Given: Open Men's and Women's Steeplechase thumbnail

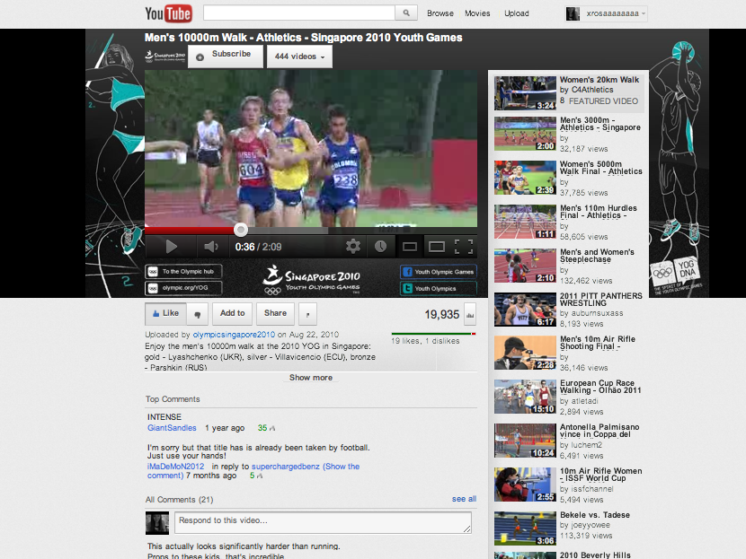Looking at the screenshot, I should point(525,266).
